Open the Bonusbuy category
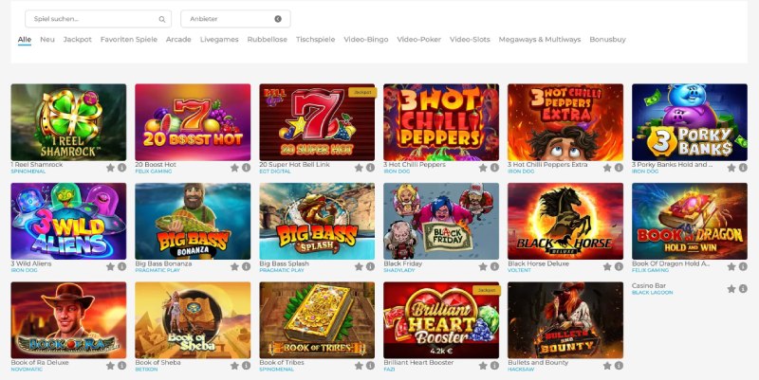The image size is (759, 380). (x=607, y=40)
